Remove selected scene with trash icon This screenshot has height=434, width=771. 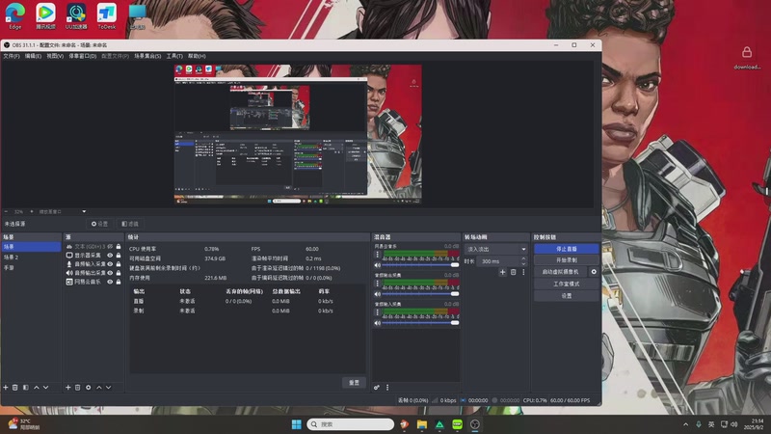[x=15, y=388]
